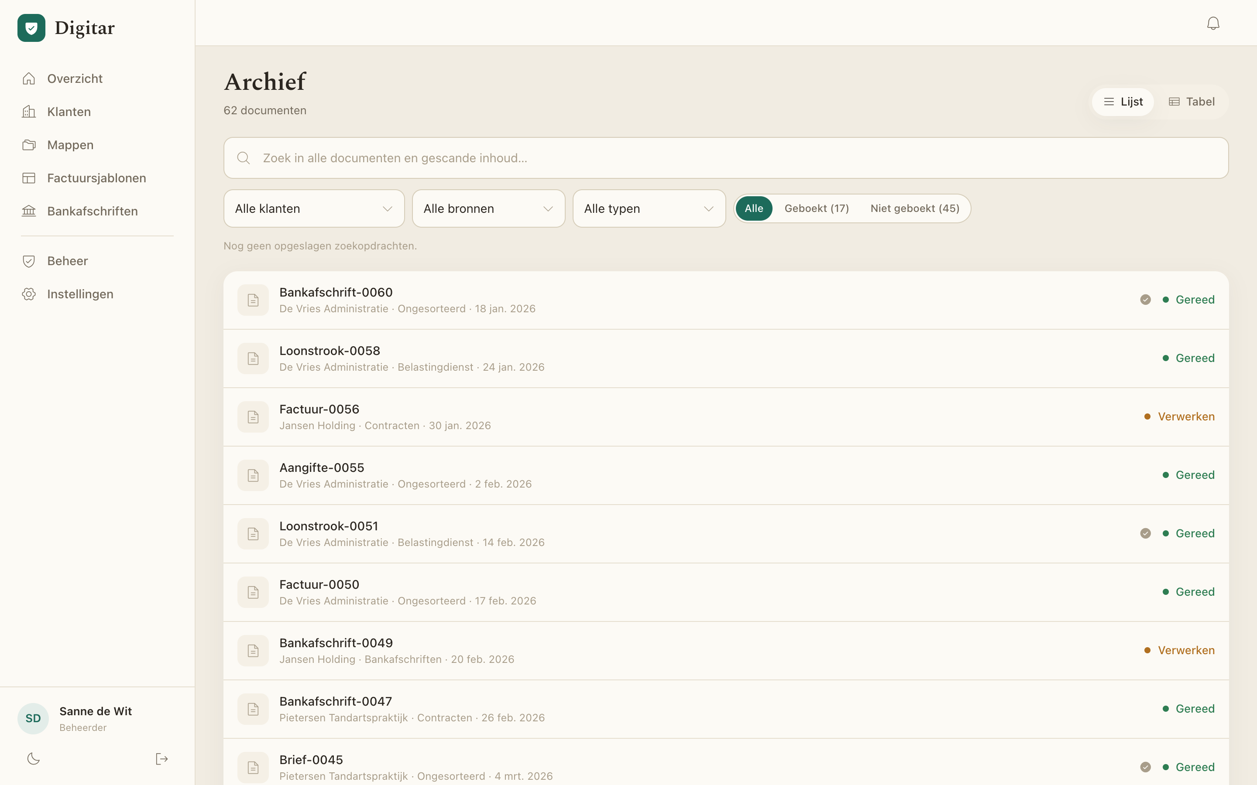1257x785 pixels.
Task: Open document Bankafschrift-0060
Action: tap(726, 300)
